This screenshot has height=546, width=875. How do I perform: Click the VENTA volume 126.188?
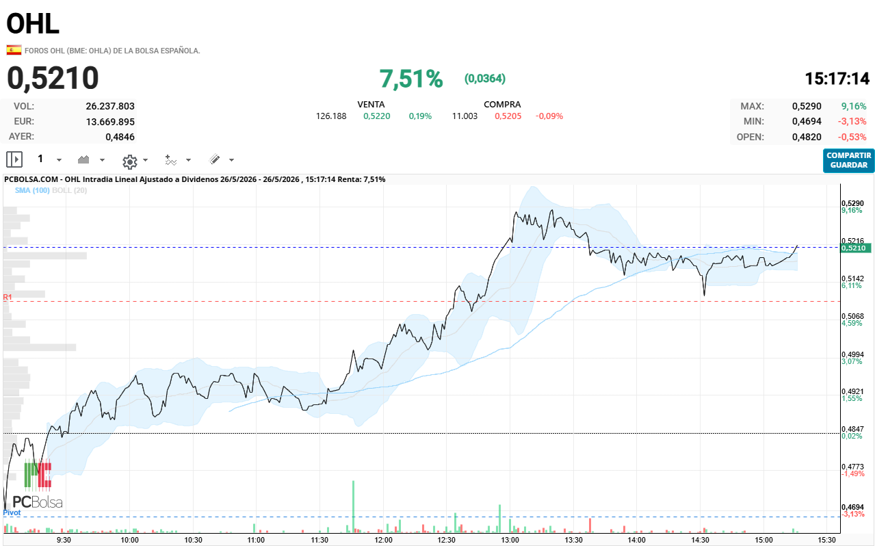(x=331, y=116)
